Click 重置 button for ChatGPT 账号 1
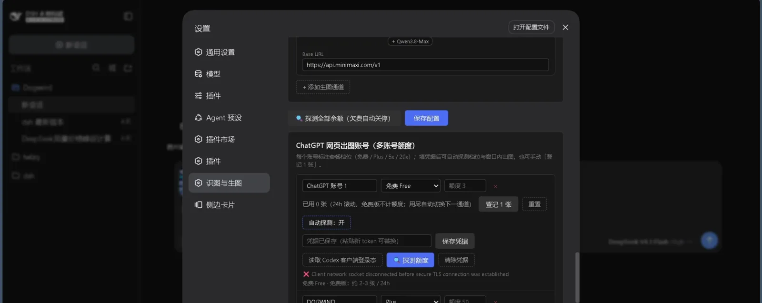 point(534,204)
